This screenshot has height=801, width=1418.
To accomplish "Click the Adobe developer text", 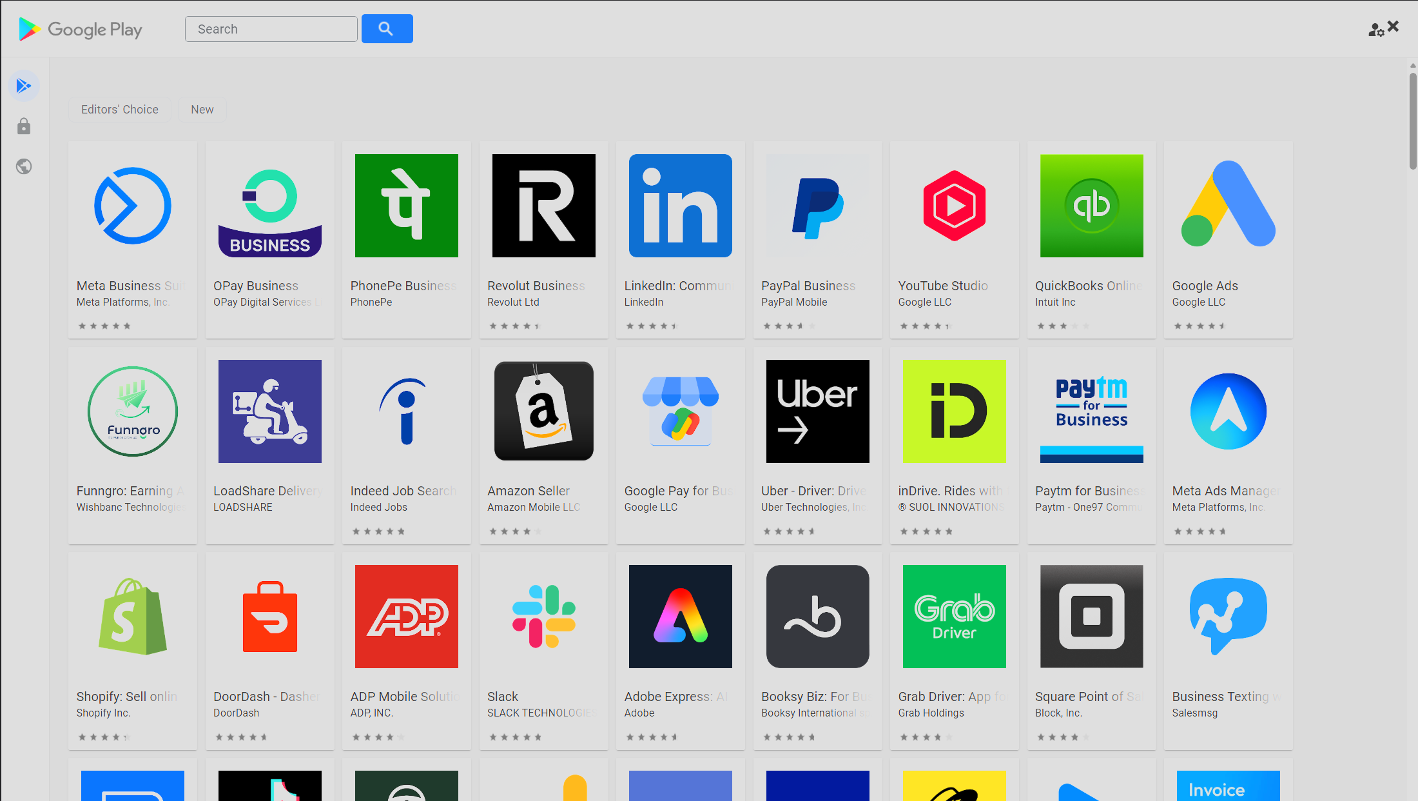I will pyautogui.click(x=639, y=713).
